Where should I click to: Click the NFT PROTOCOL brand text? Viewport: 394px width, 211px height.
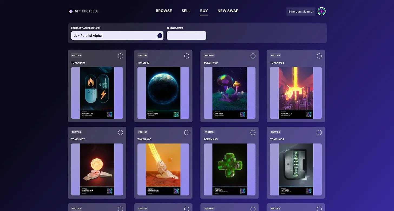pyautogui.click(x=87, y=11)
